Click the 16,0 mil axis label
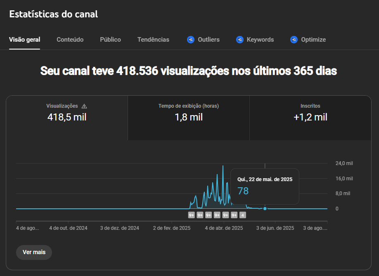This screenshot has height=276, width=379. [344, 179]
